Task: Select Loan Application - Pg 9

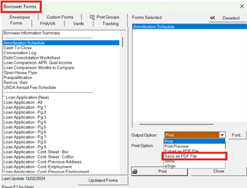Action: (61, 147)
